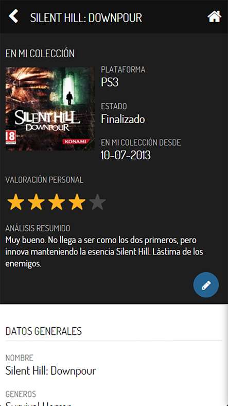228x406 pixels.
Task: Select the EN MI COLECCIÓN section heading
Action: pyautogui.click(x=40, y=54)
